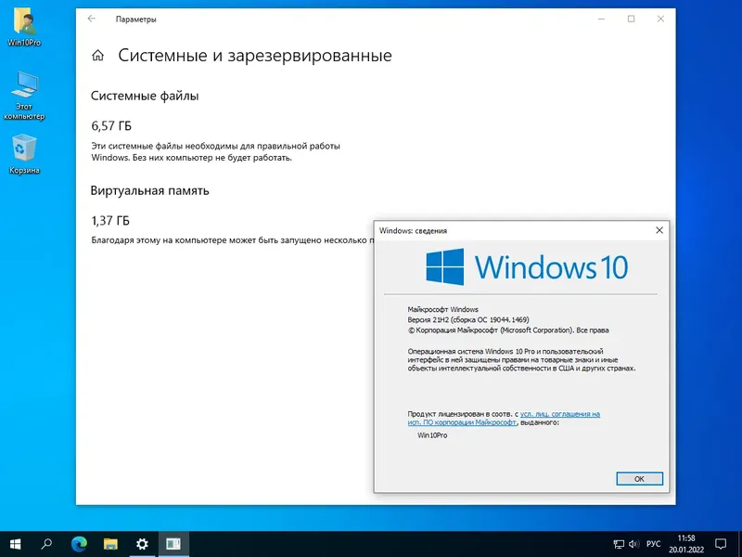Image resolution: width=742 pixels, height=557 pixels.
Task: Click the Системные и зарезервированные heading
Action: pyautogui.click(x=255, y=56)
